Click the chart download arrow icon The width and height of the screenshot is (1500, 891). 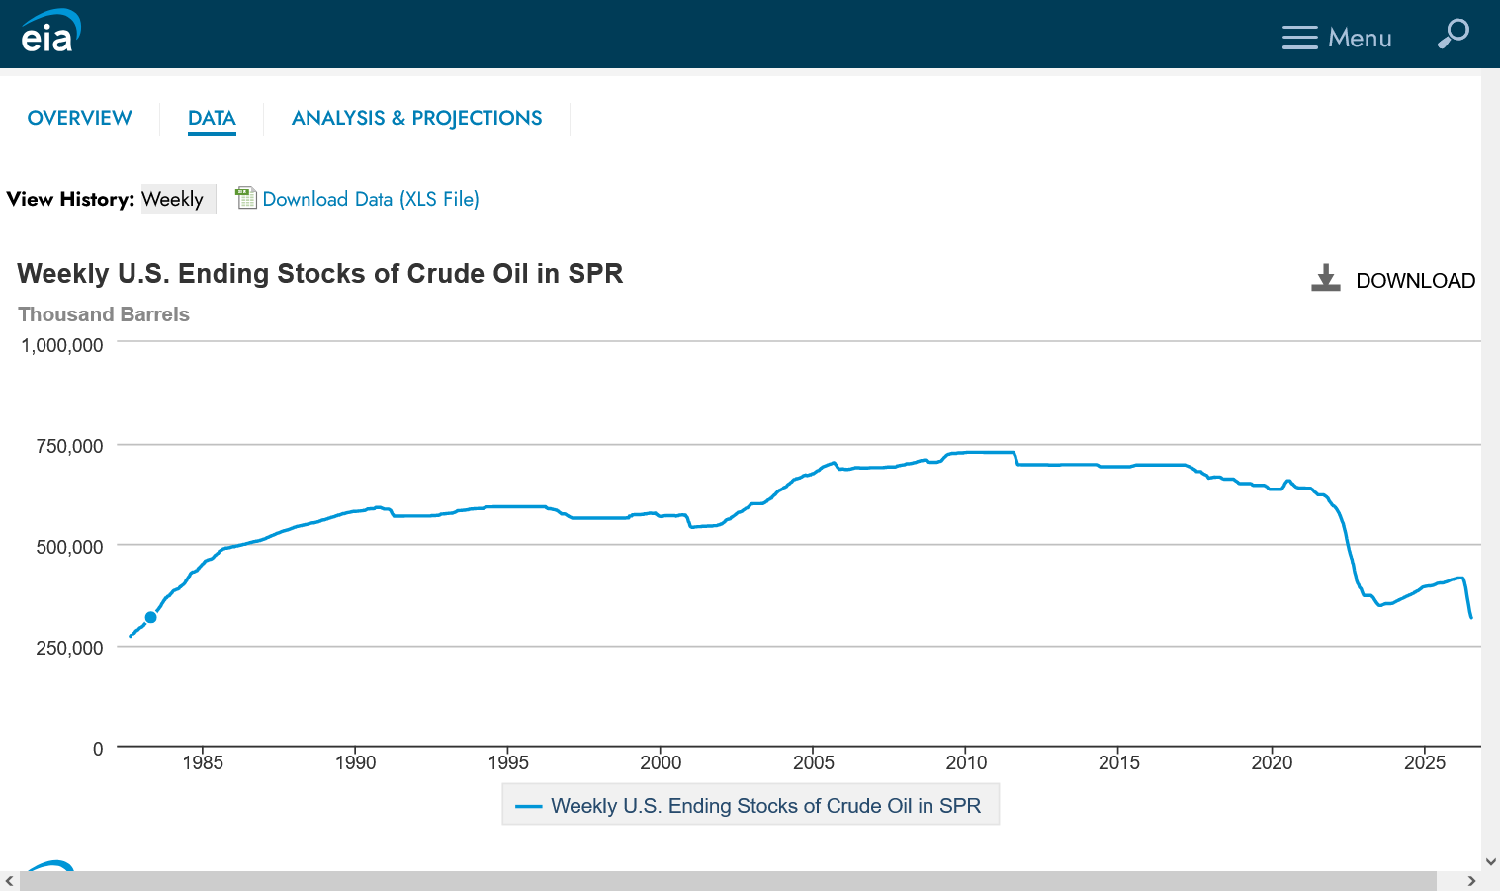tap(1325, 278)
